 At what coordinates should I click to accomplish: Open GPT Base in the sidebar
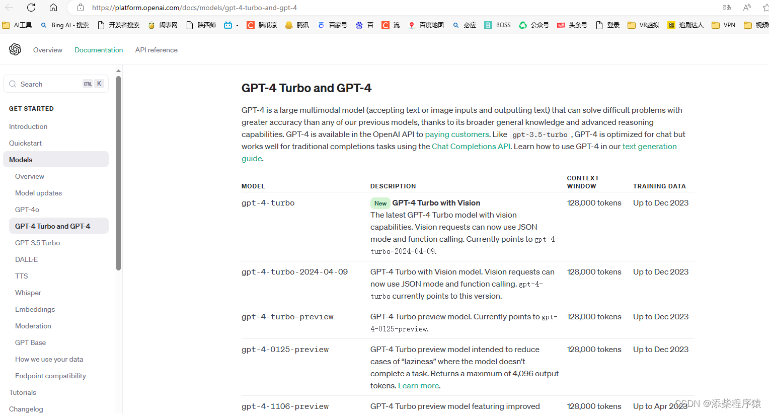click(30, 342)
